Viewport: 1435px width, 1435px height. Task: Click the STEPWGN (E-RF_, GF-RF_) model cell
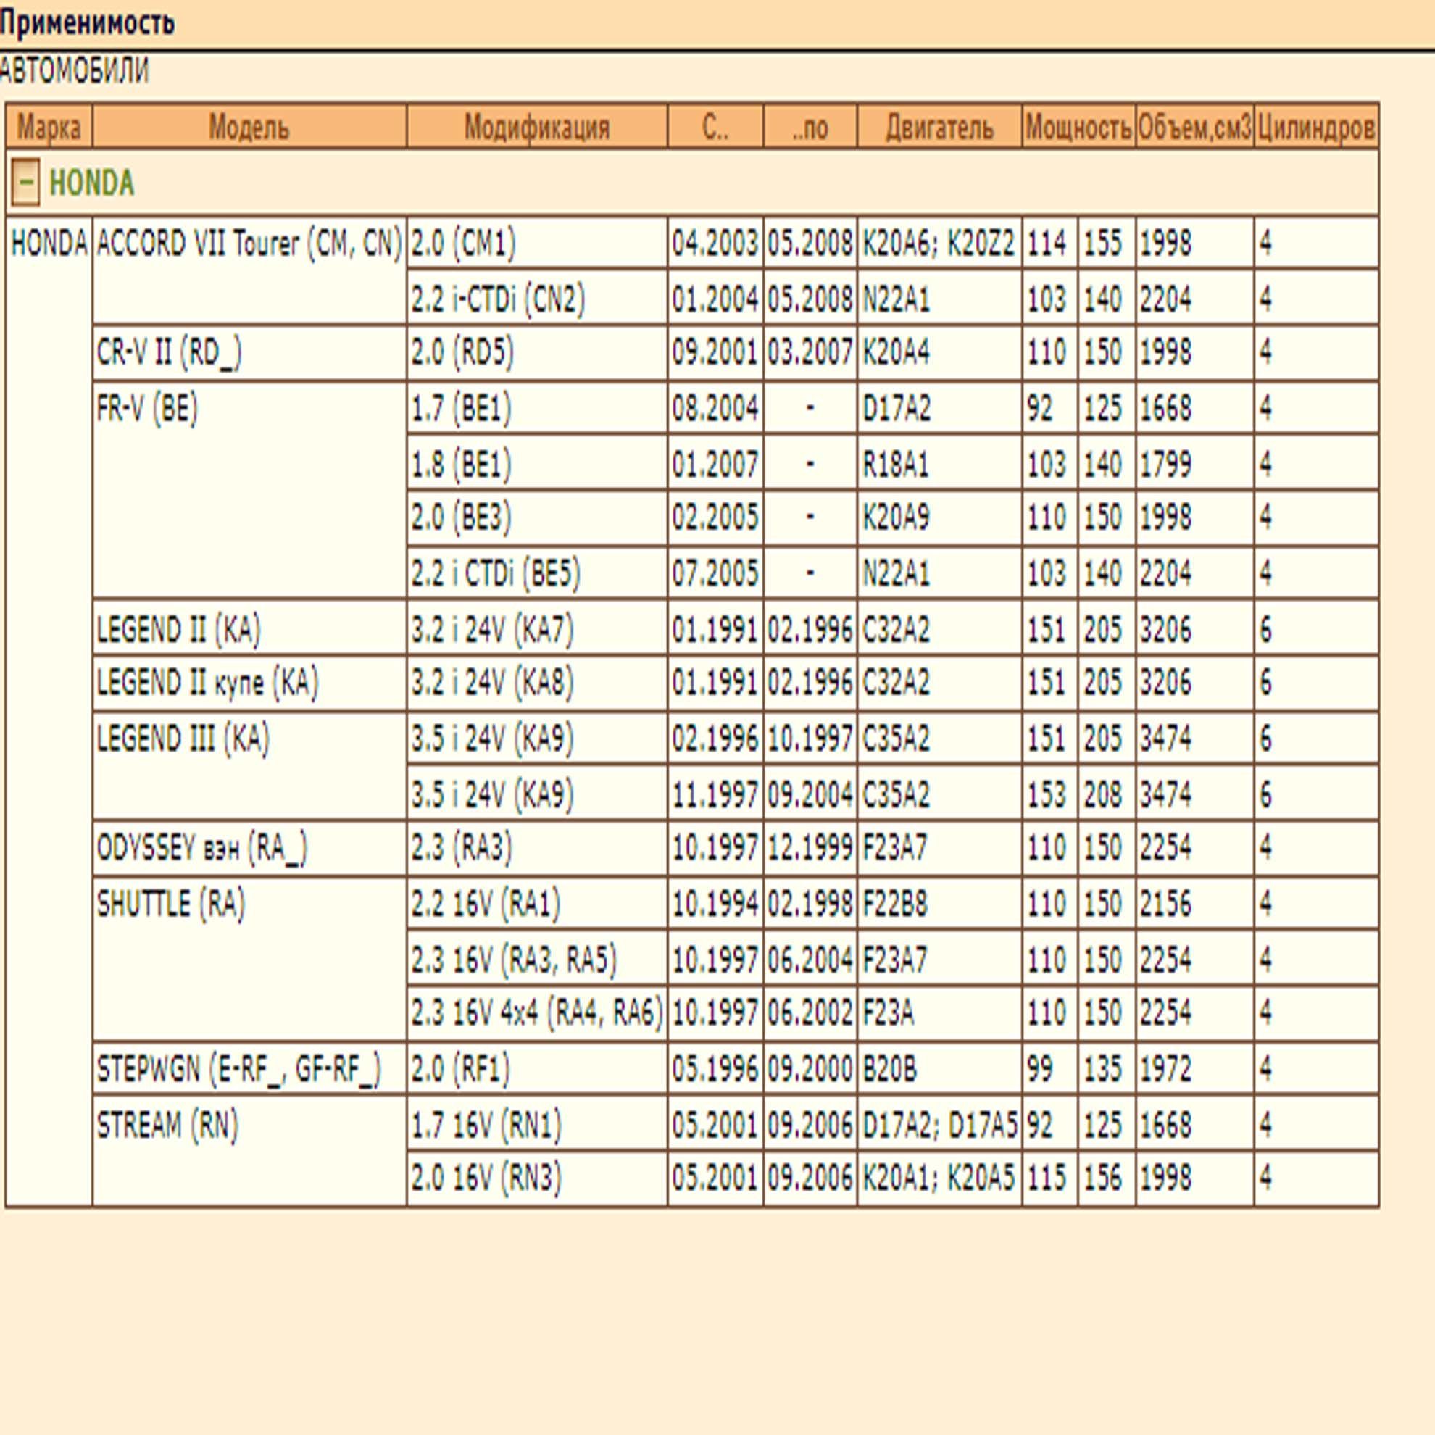coord(249,1068)
